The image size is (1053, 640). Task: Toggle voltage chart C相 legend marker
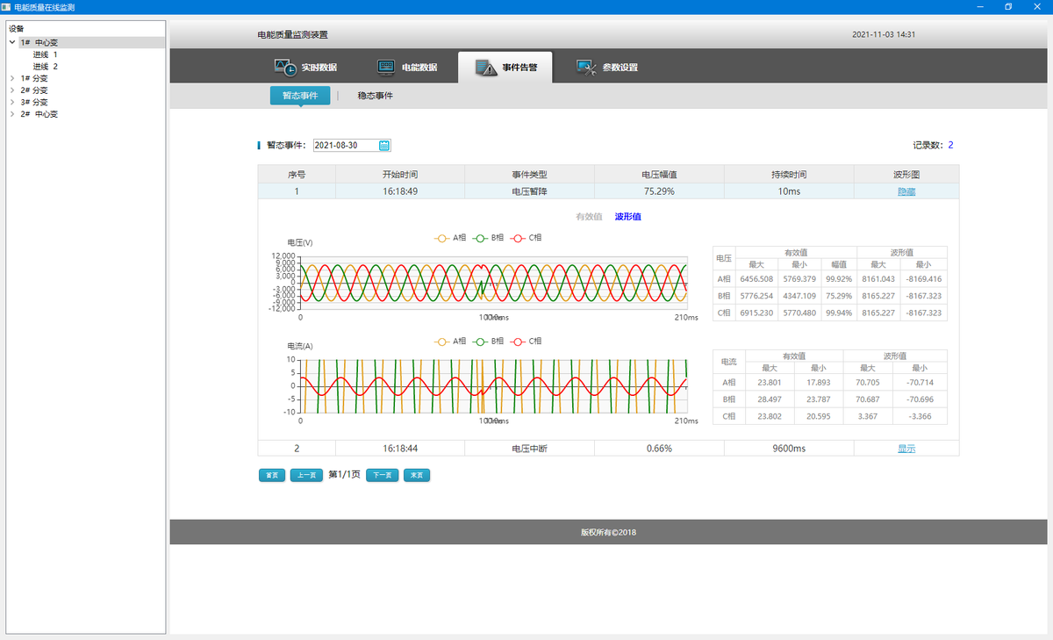[519, 237]
